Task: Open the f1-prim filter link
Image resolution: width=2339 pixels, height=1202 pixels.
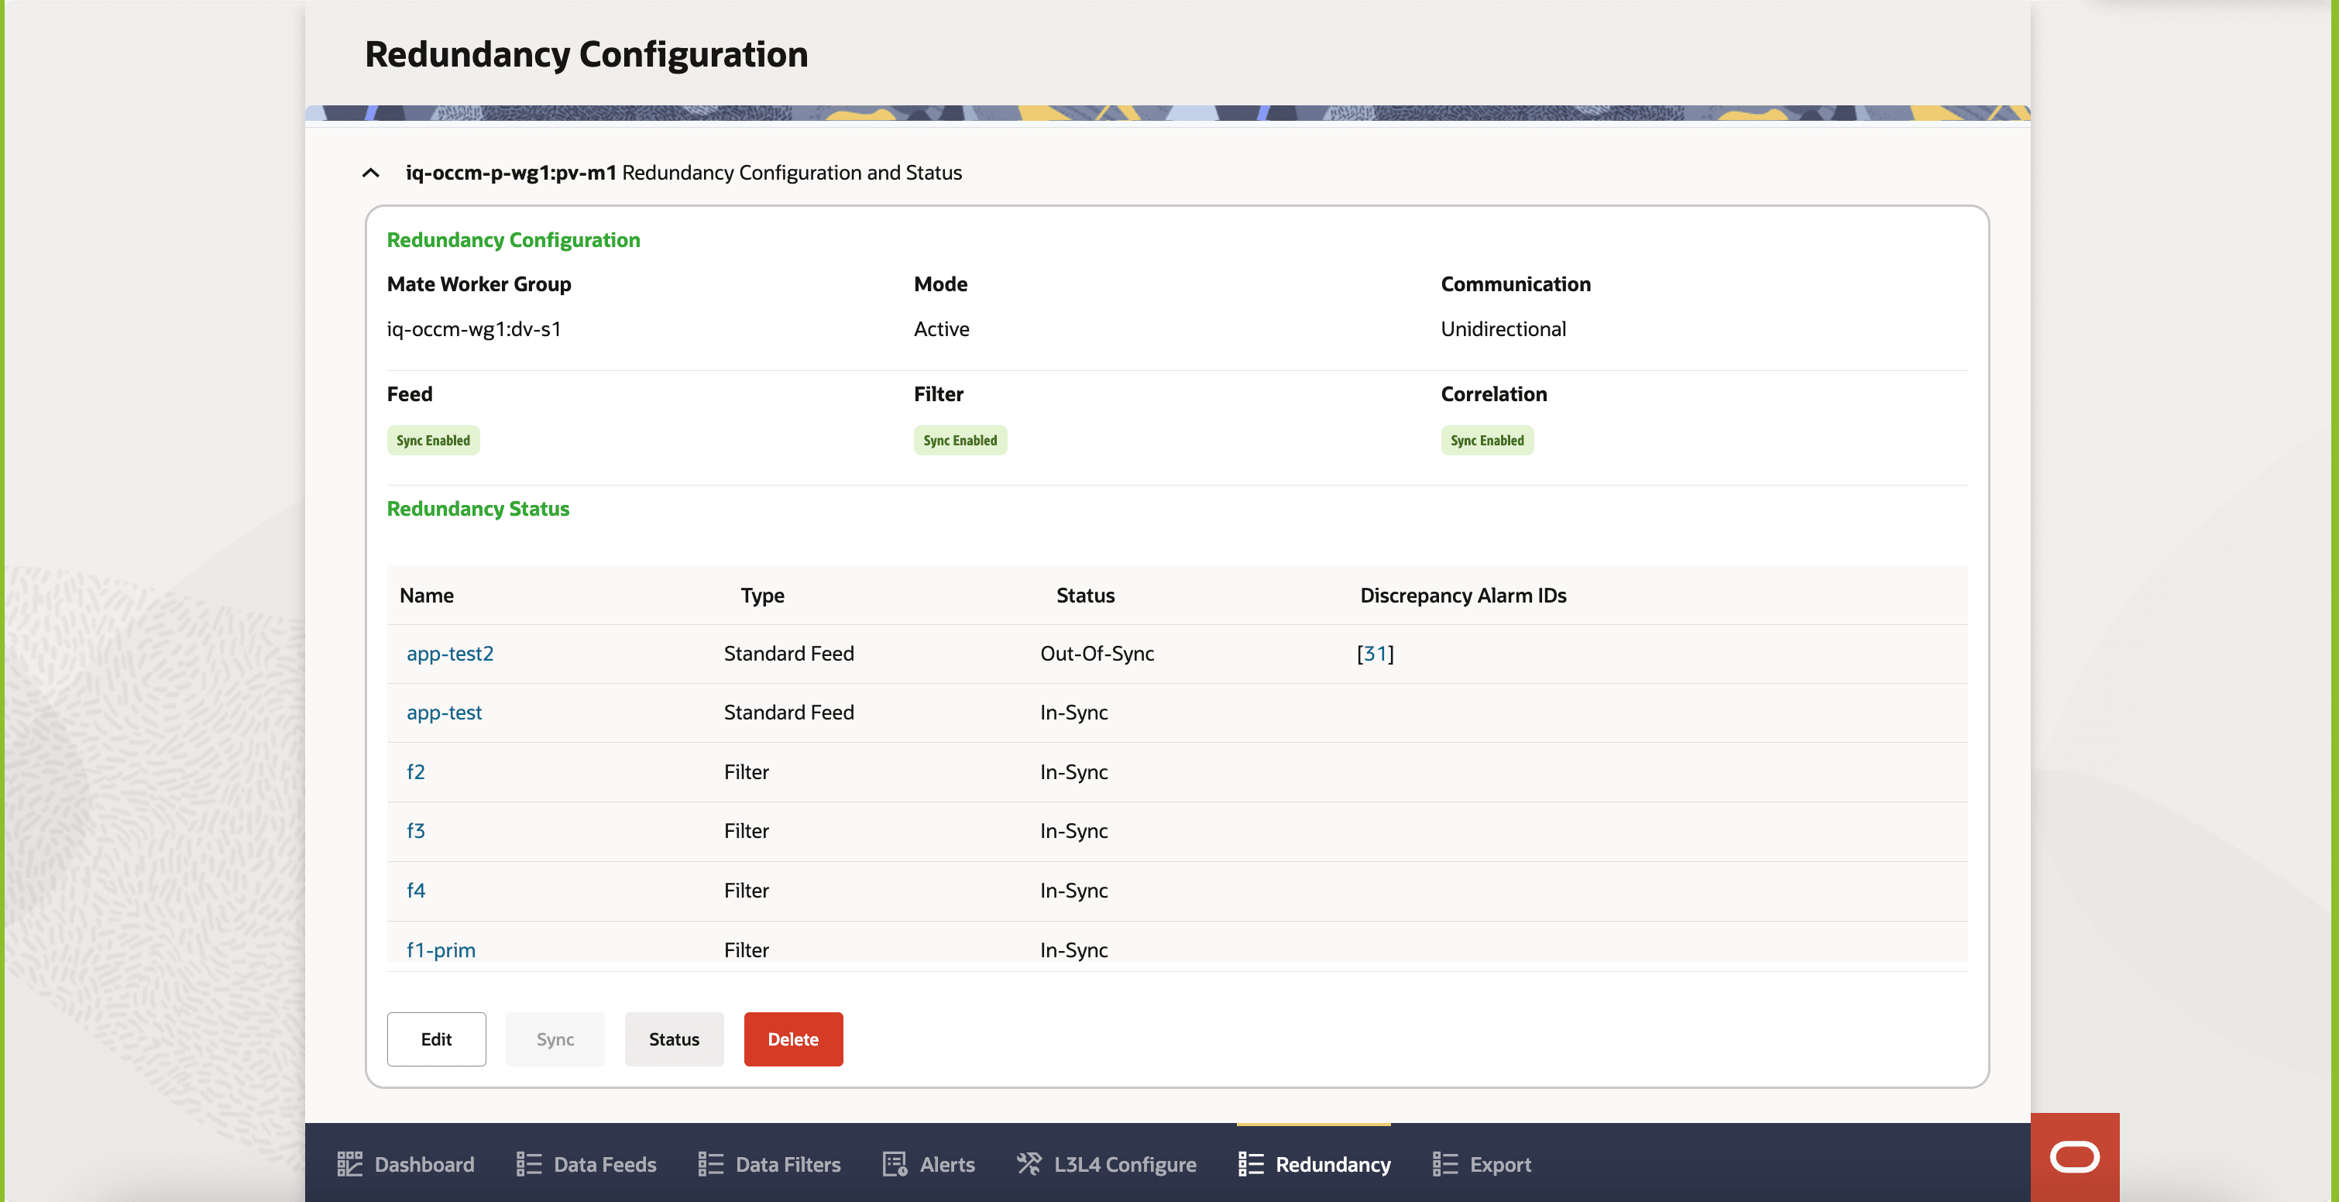Action: click(441, 950)
